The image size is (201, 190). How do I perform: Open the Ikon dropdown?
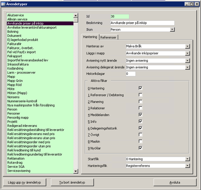pos(172,30)
